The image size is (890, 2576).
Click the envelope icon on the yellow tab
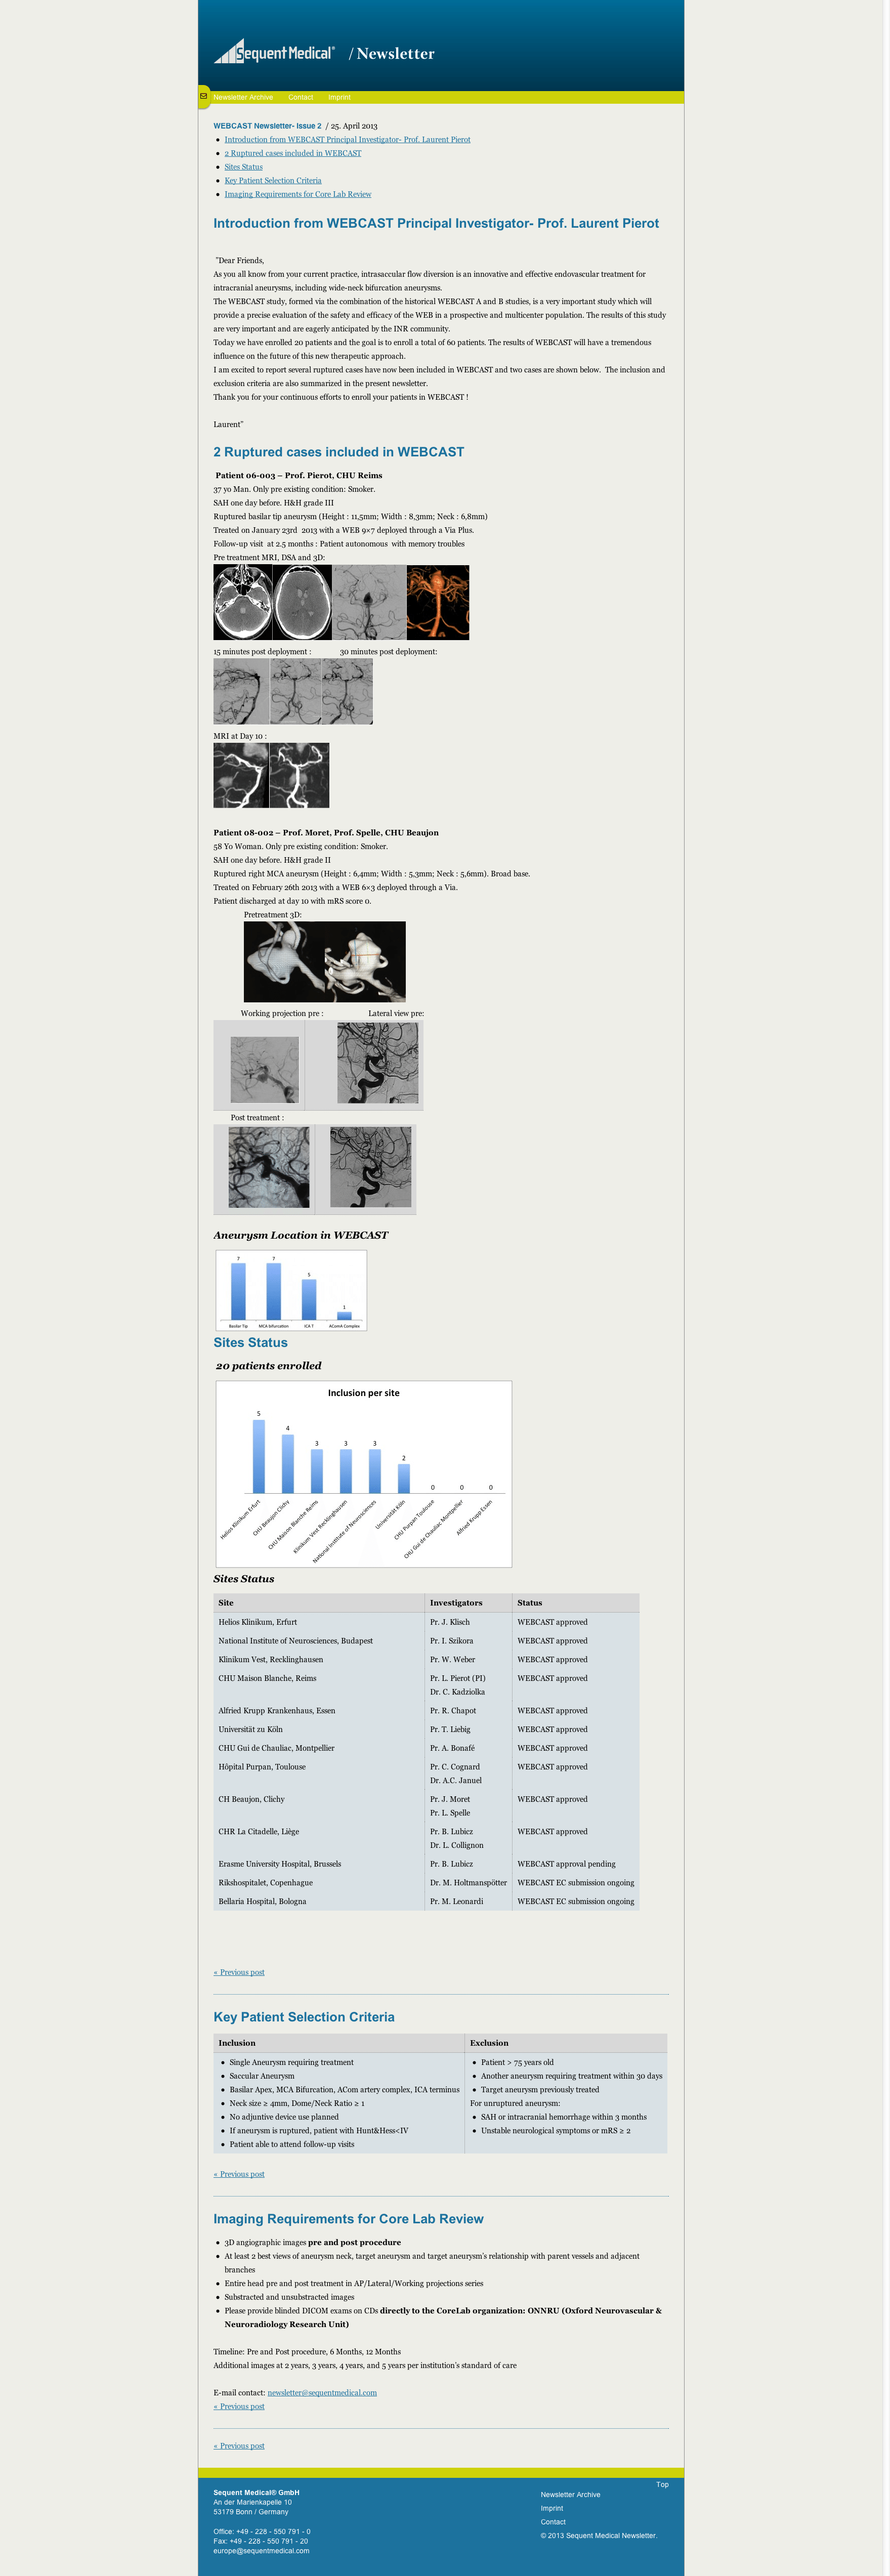click(203, 96)
